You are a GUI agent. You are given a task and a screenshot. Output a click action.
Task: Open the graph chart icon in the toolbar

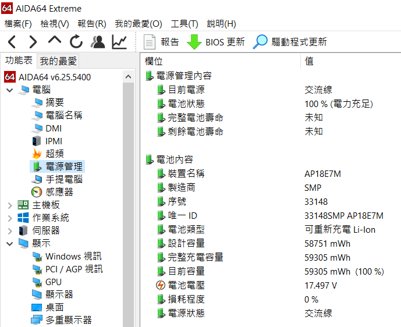click(x=119, y=42)
